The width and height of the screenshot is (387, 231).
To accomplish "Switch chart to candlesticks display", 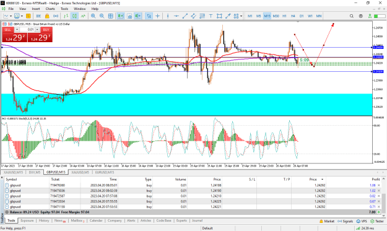I will click(74, 16).
